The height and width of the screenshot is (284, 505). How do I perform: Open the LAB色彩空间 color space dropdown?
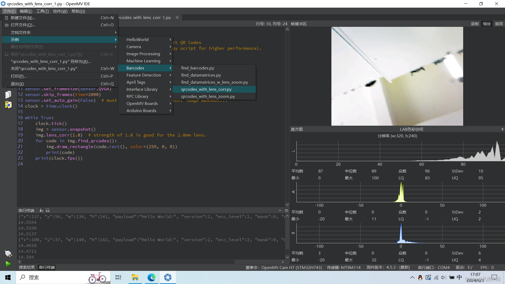click(x=411, y=129)
